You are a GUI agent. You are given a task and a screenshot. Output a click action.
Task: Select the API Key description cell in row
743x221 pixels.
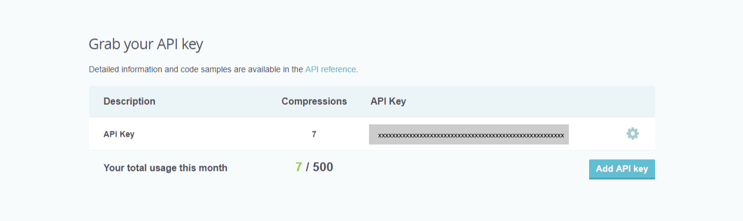(119, 134)
